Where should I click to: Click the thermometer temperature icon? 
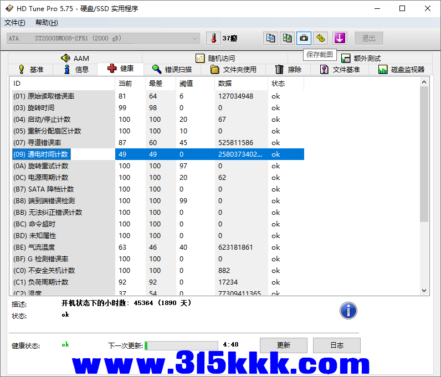click(x=213, y=38)
